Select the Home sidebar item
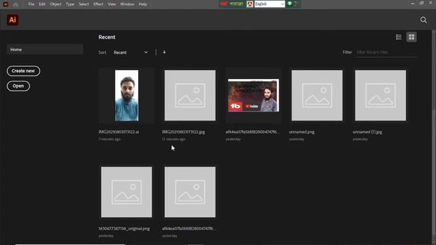 click(x=45, y=50)
